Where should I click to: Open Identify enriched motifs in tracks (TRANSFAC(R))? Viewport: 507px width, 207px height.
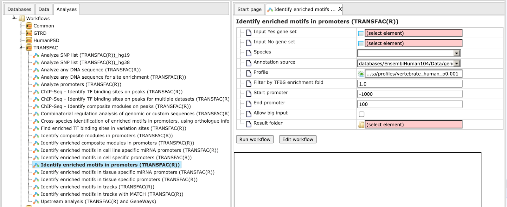[98, 187]
